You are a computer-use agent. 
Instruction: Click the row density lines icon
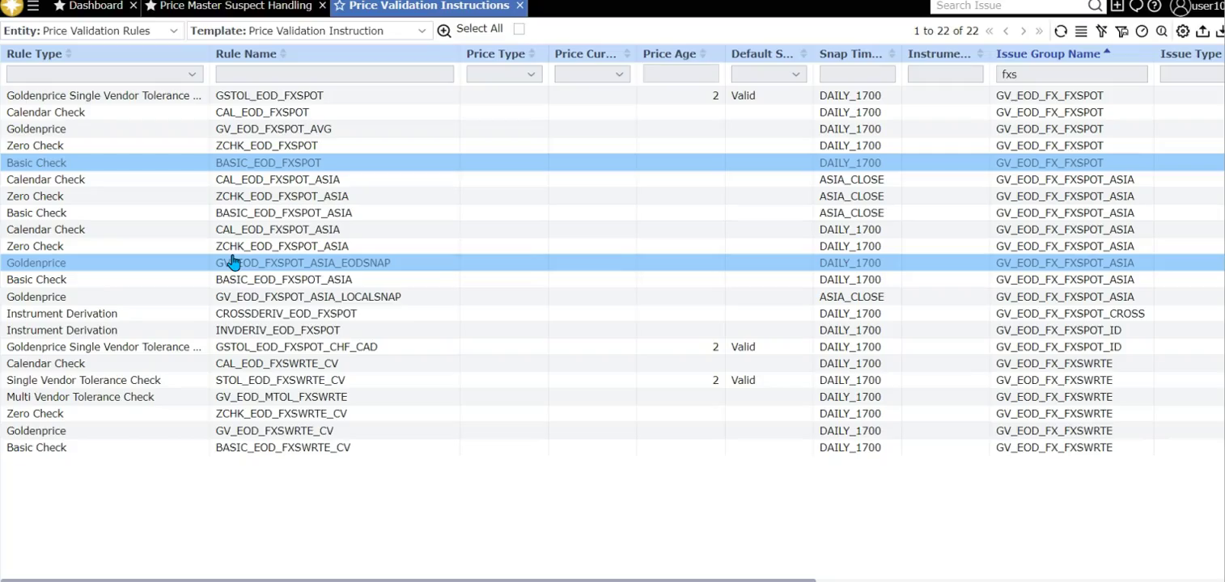pyautogui.click(x=1081, y=32)
